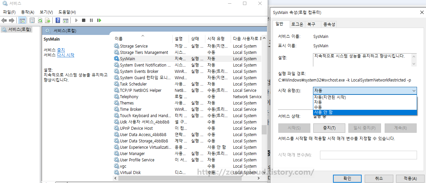Screen dimensions: 426x183
Task: Click the Pause Service toolbar icon
Action: coord(91,20)
